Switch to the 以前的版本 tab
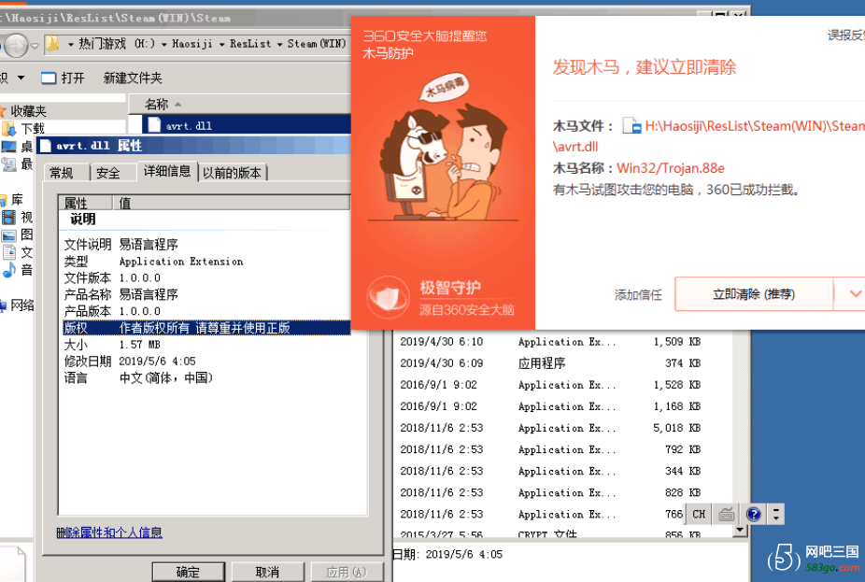Screen dimensions: 865x582 click(233, 173)
